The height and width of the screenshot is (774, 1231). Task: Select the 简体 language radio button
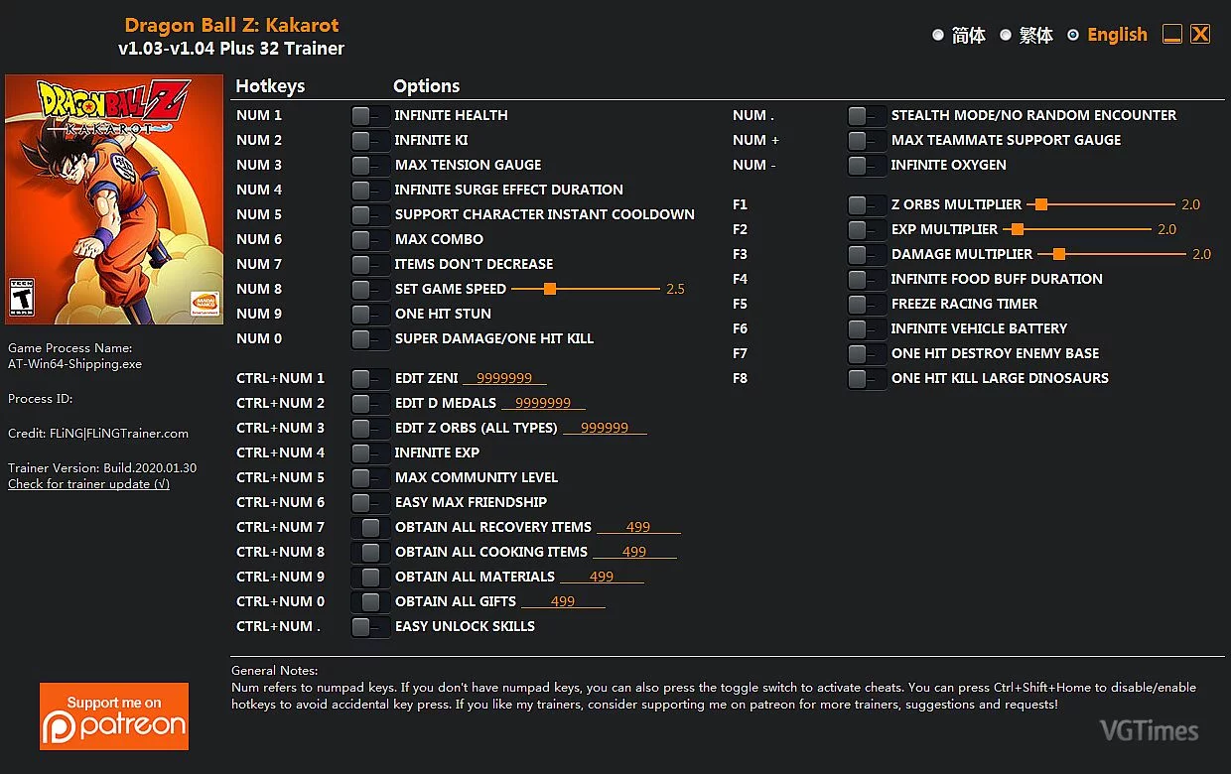pos(938,35)
